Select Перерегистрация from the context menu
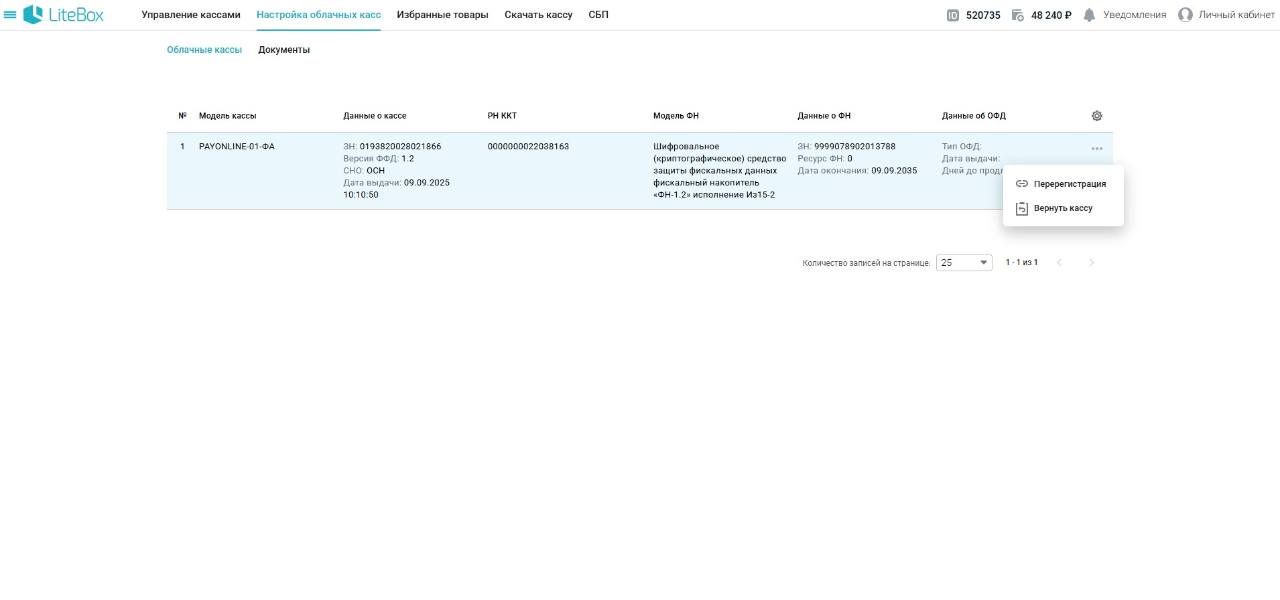1280x600 pixels. pyautogui.click(x=1069, y=184)
